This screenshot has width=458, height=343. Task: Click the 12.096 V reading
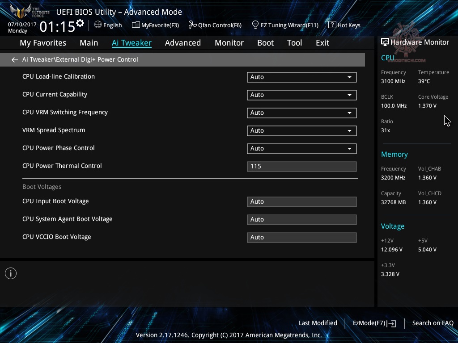pyautogui.click(x=392, y=250)
